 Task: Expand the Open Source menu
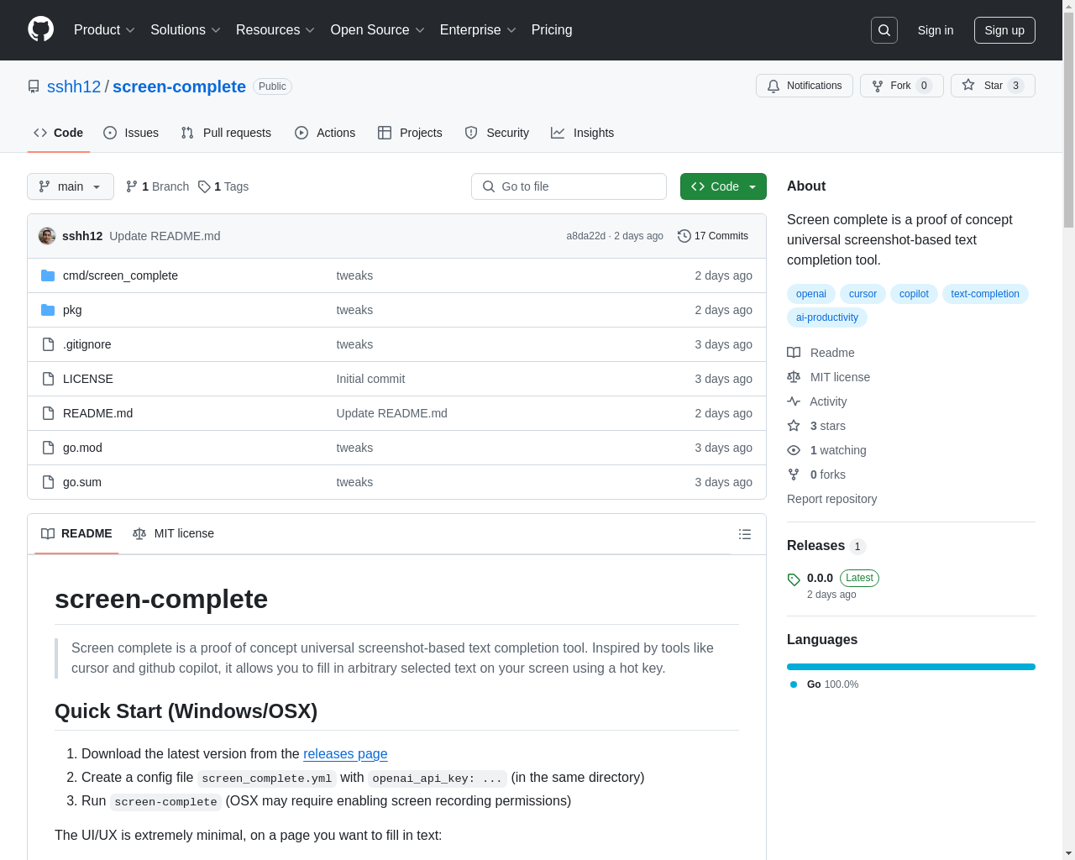(377, 30)
